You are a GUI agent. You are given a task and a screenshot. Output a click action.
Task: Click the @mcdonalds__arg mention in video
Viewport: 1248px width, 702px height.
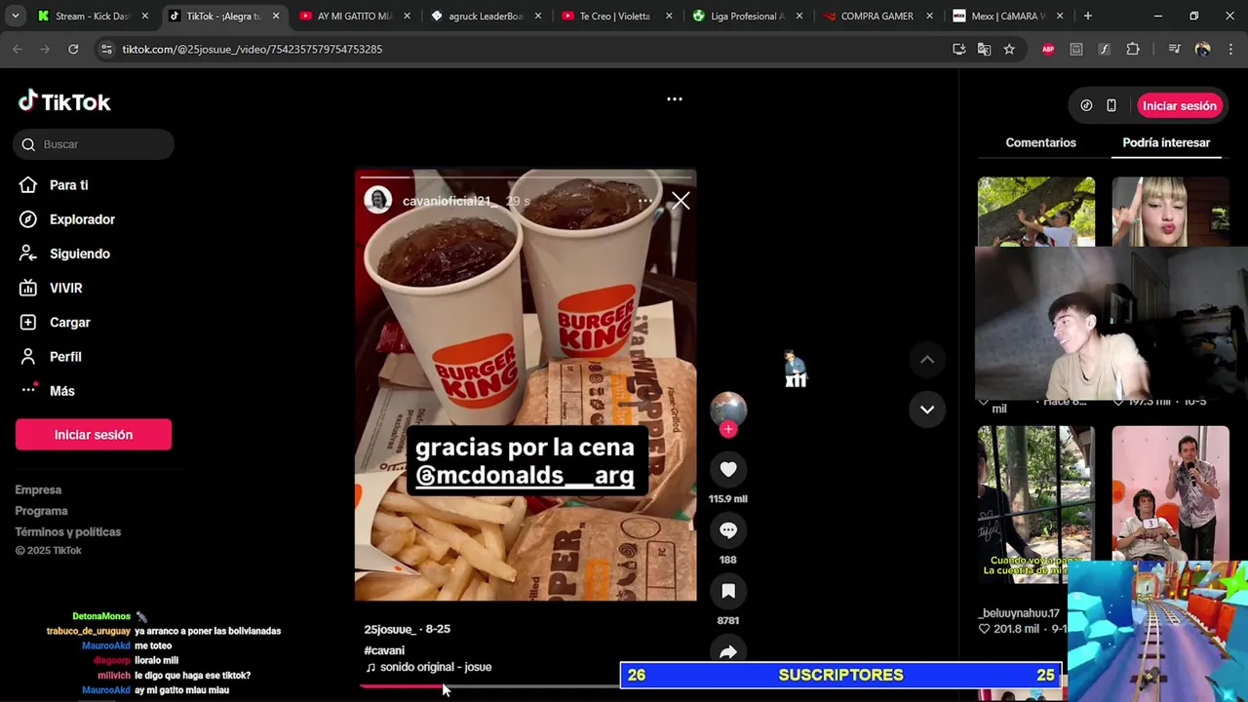coord(525,476)
